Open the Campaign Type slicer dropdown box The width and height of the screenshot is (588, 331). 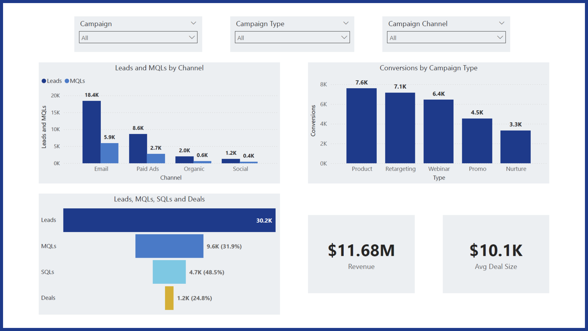point(292,37)
